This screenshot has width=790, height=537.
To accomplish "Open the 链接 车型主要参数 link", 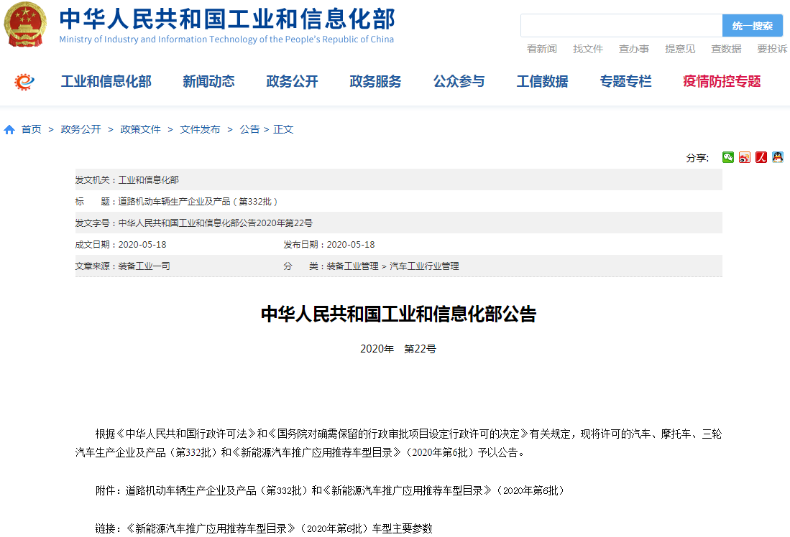I will (x=264, y=529).
